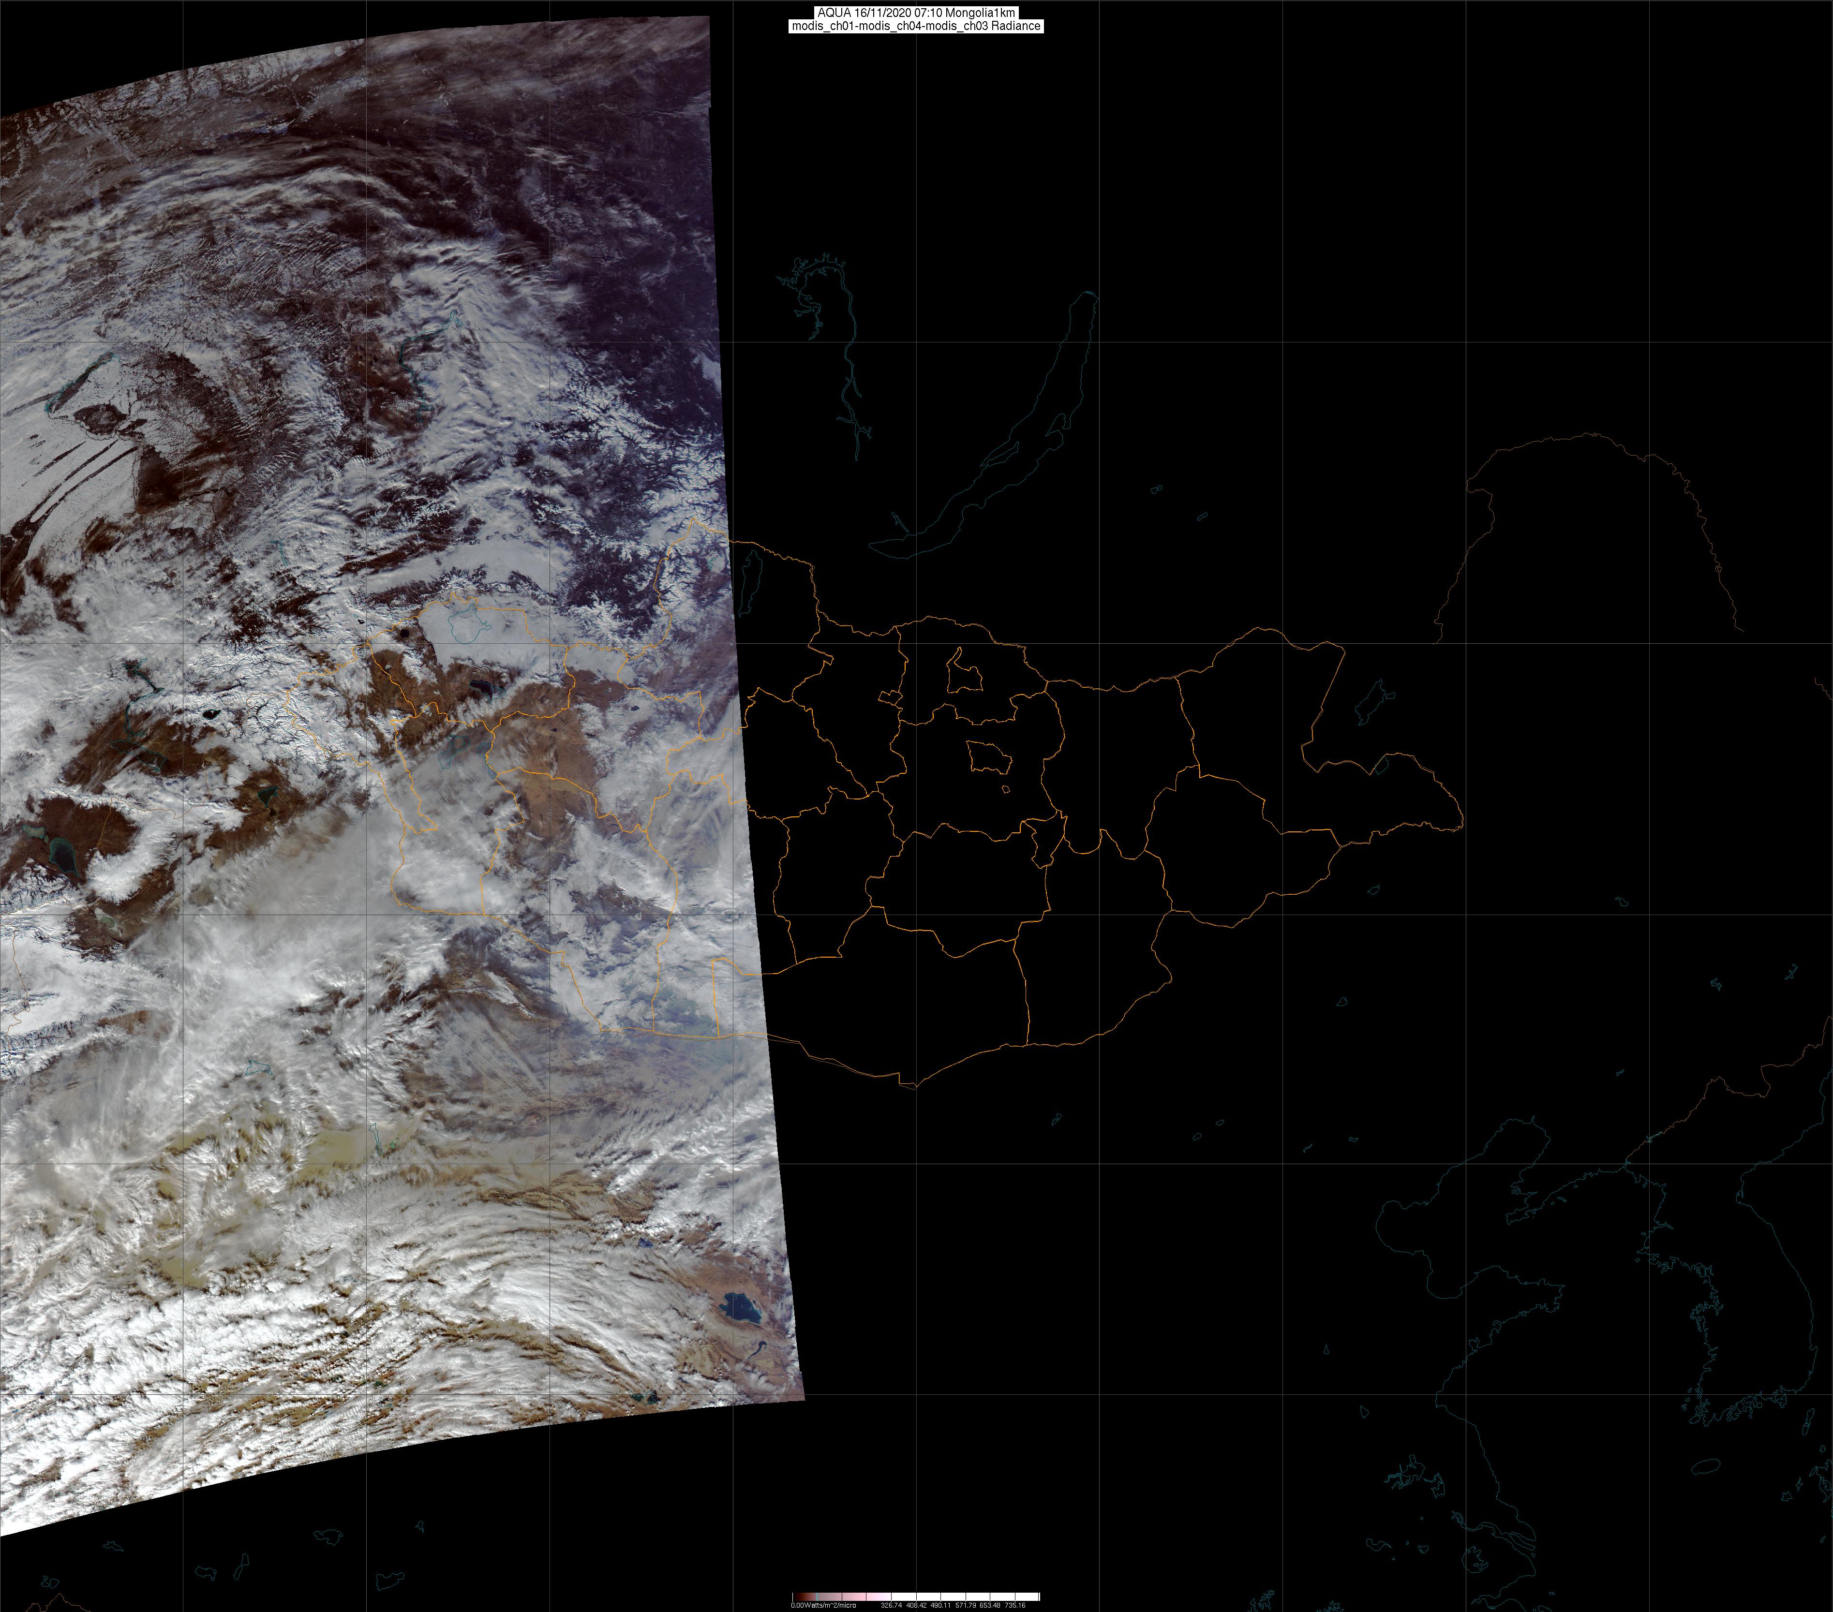Click the 735.16 color scale value

click(1015, 1606)
